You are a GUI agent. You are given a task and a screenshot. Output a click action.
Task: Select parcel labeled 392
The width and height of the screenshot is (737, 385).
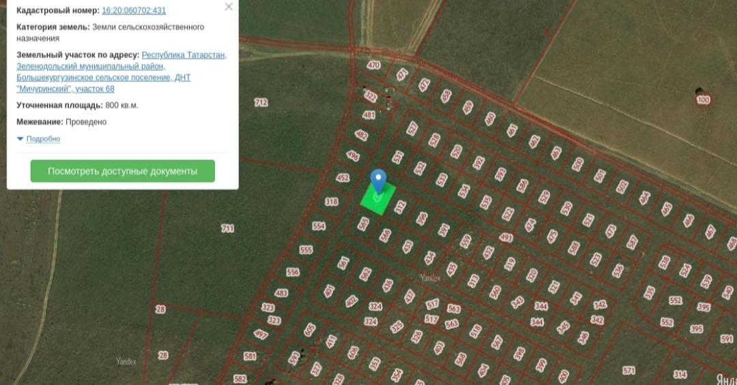[x=478, y=163]
